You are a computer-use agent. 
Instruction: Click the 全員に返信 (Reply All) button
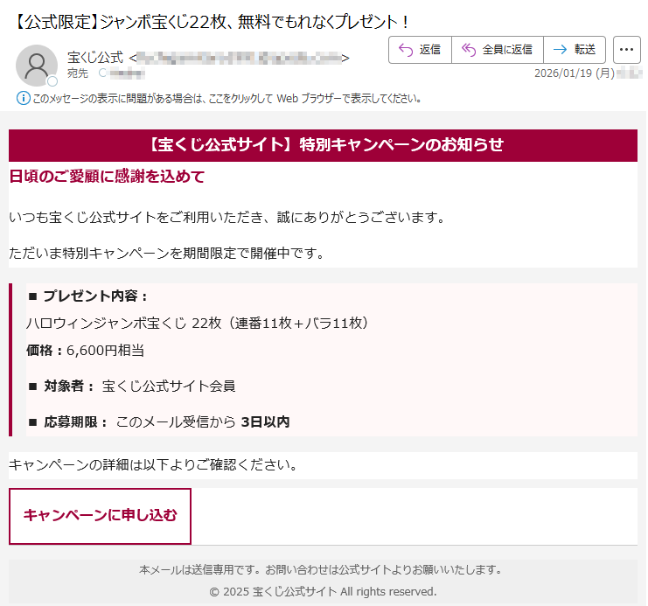point(497,50)
